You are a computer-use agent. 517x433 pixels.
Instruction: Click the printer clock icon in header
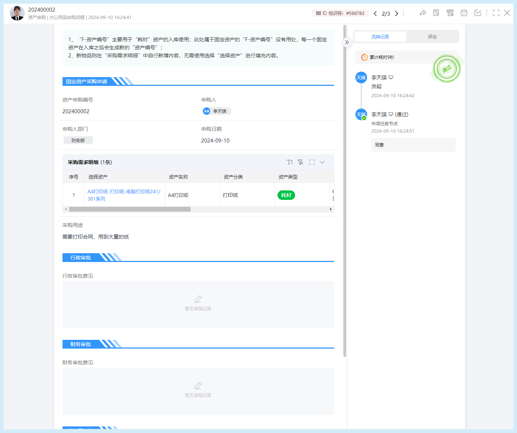coord(450,13)
